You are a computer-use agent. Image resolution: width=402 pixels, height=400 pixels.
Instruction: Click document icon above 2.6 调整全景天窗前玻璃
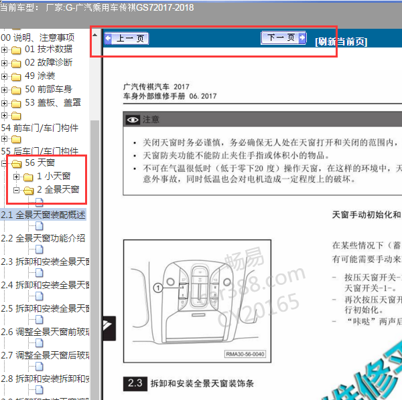pyautogui.click(x=40, y=319)
